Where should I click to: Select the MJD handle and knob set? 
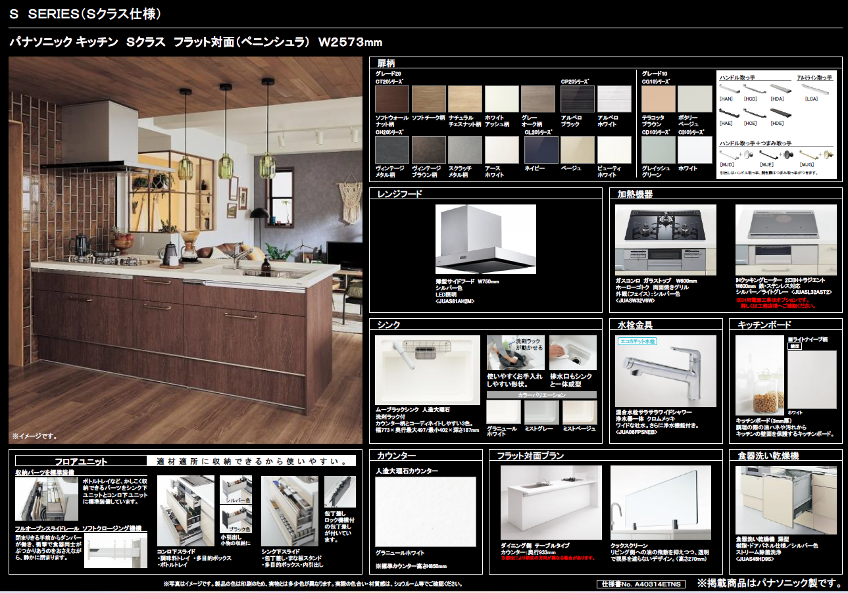click(735, 154)
